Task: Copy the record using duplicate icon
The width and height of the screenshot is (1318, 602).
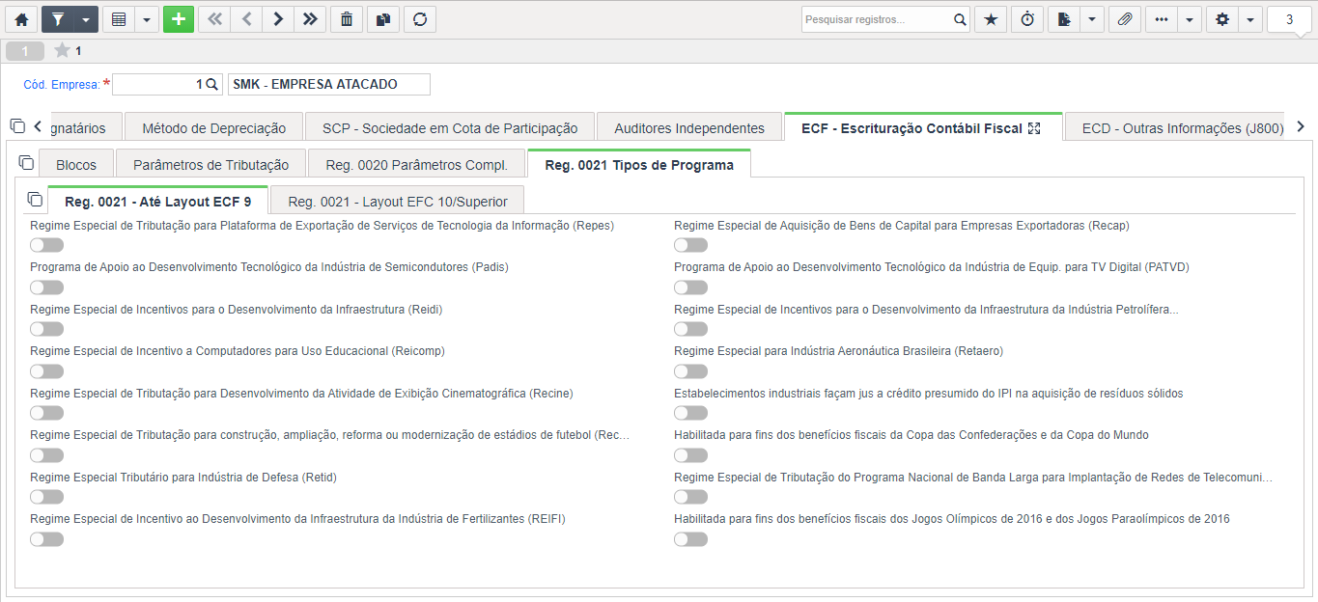Action: pyautogui.click(x=383, y=19)
